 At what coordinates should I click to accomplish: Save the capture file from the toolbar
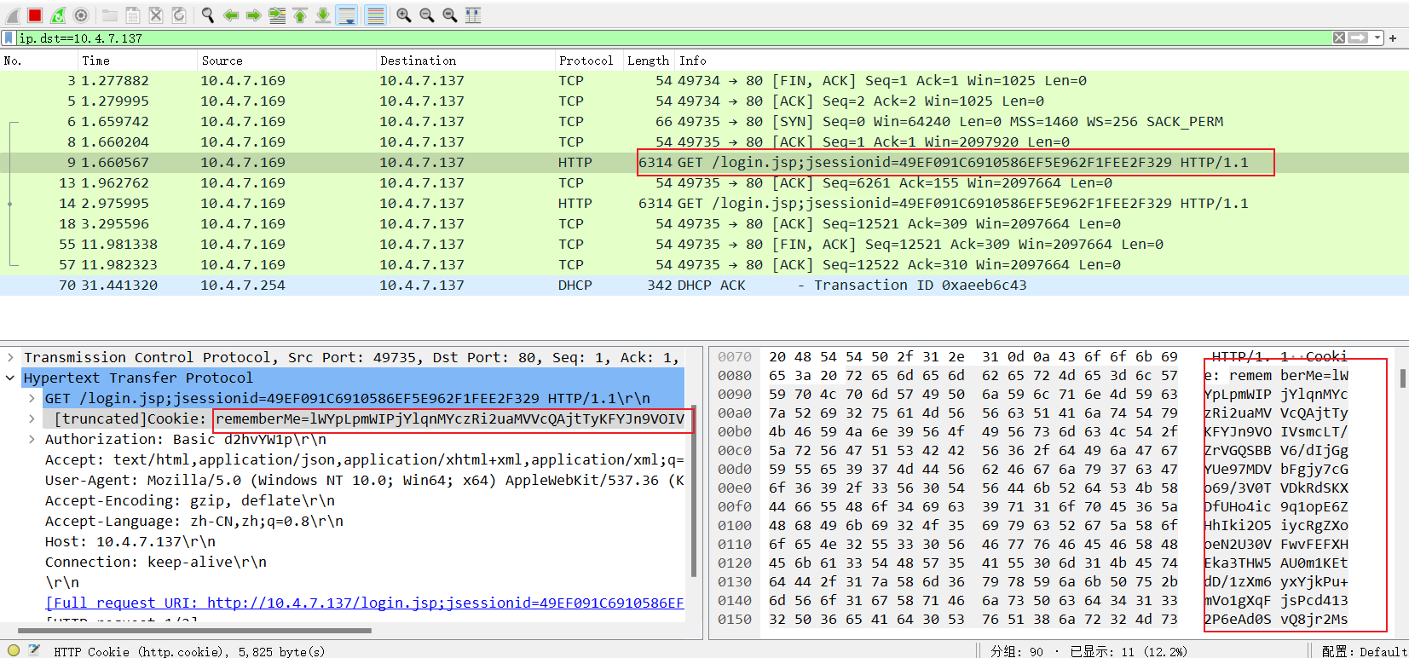click(x=133, y=15)
